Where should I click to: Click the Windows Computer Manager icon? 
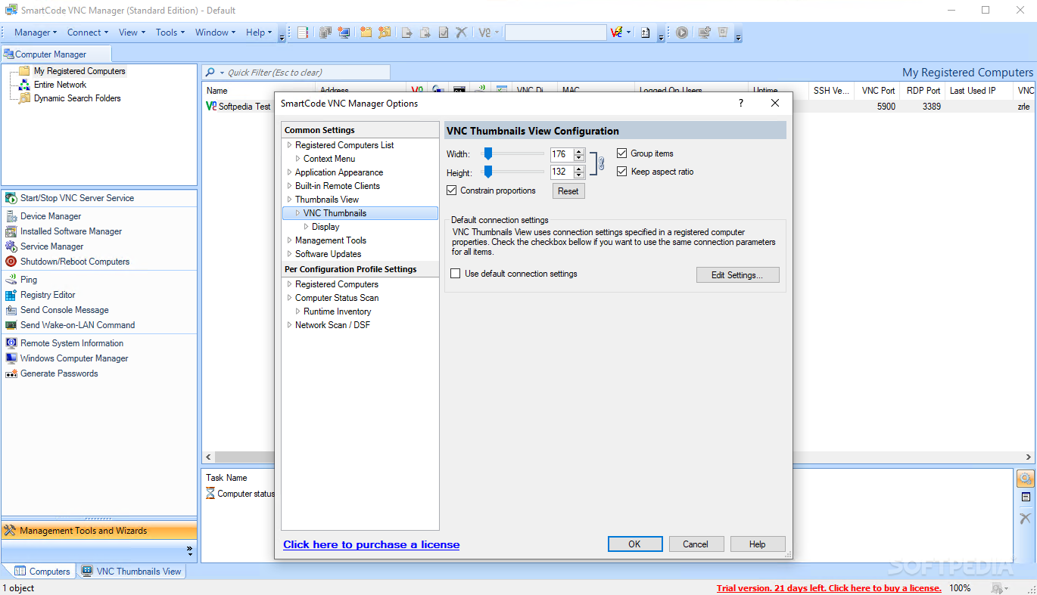(11, 358)
